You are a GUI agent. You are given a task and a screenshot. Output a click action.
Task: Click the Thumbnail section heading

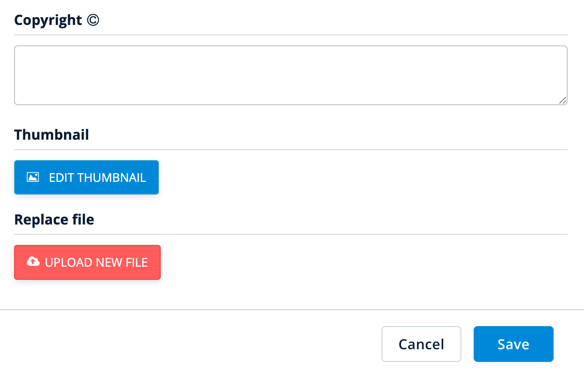[52, 135]
